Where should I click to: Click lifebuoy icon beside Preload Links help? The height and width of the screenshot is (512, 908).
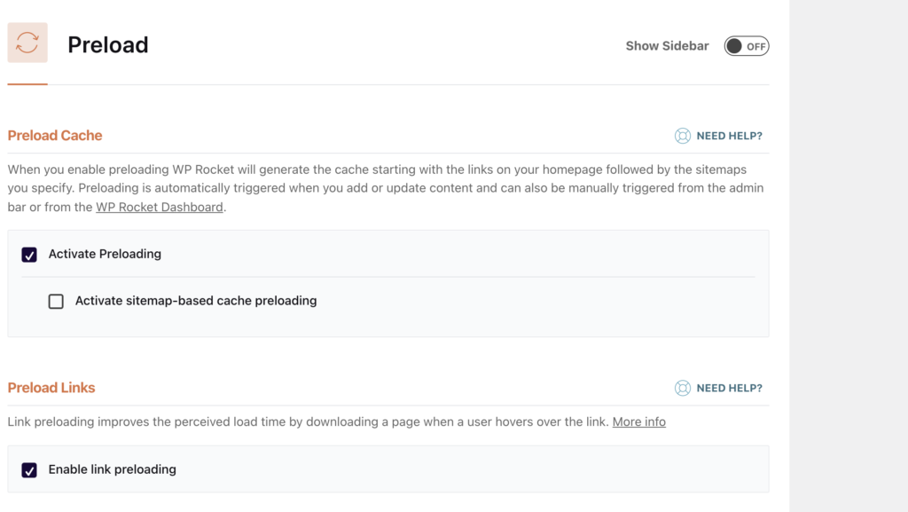tap(683, 388)
